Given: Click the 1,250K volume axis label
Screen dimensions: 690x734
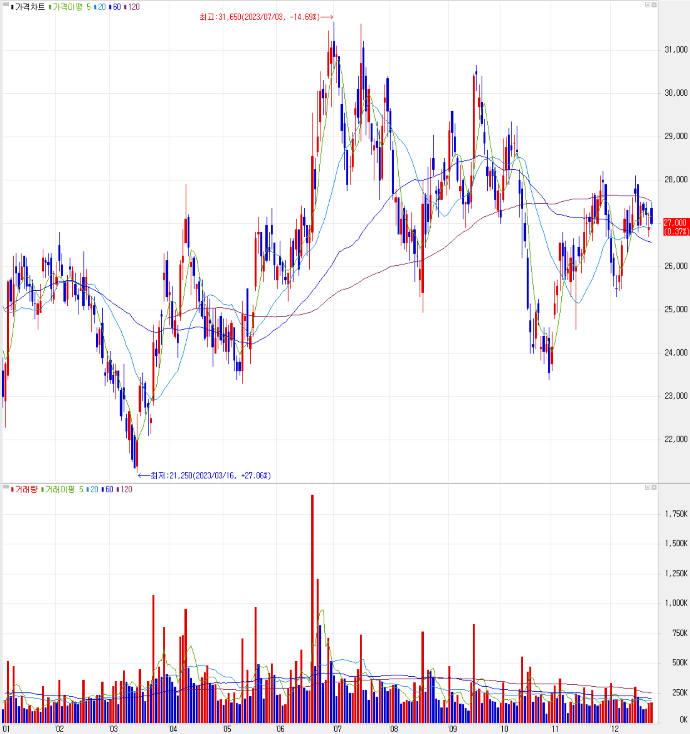Looking at the screenshot, I should coord(676,573).
